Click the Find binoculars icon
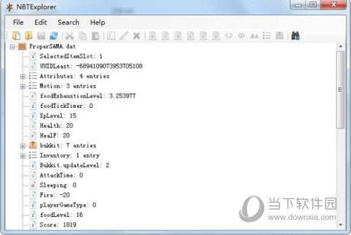The image size is (351, 235). [x=295, y=36]
